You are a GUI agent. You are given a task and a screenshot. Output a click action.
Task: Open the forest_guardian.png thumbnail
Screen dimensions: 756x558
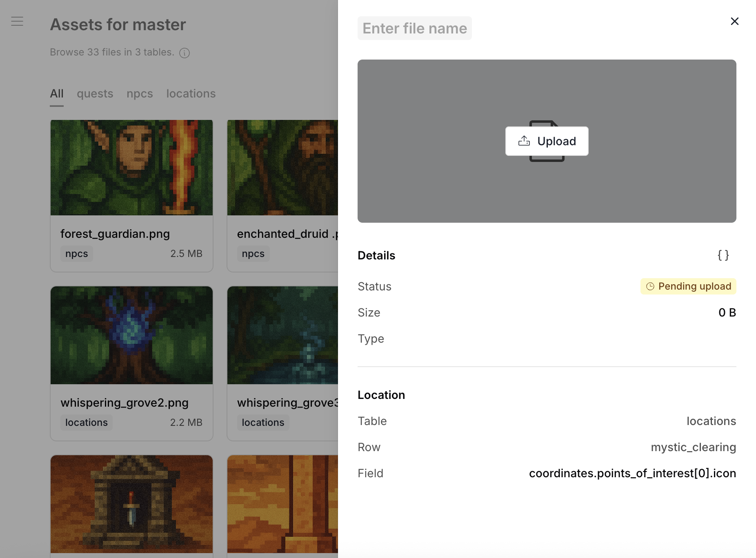tap(131, 167)
